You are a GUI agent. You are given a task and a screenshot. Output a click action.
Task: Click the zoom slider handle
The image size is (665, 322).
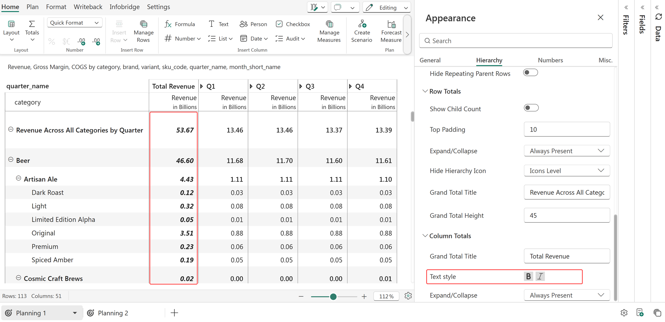click(x=333, y=296)
